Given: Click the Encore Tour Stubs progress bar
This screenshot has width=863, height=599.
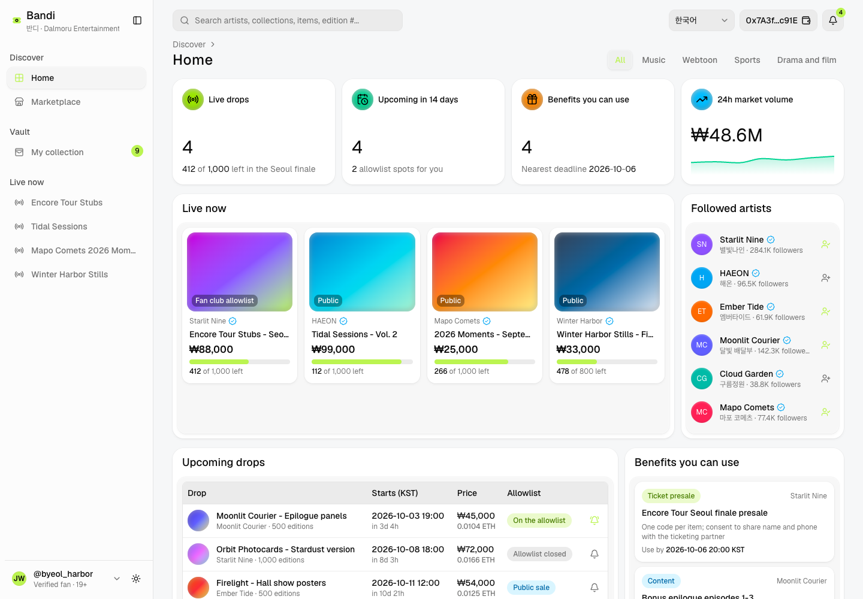Looking at the screenshot, I should tap(240, 362).
